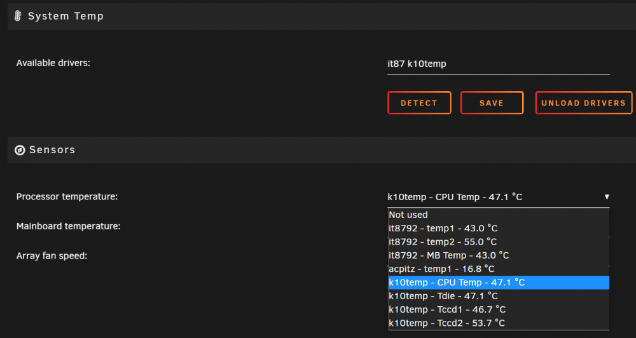This screenshot has height=338, width=636.
Task: Select the Not used option
Action: 499,215
